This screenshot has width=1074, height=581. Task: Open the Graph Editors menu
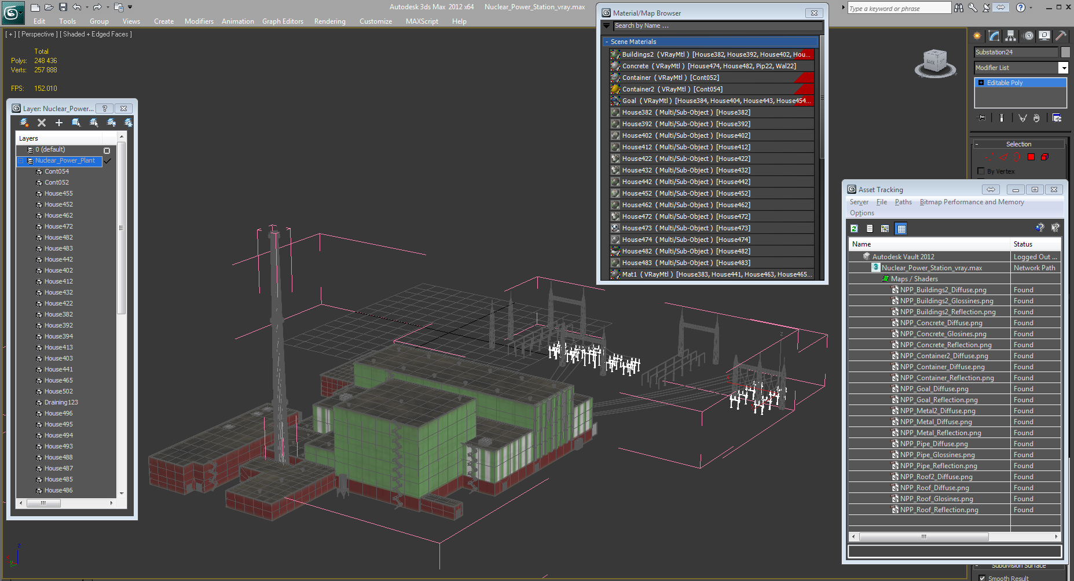283,21
